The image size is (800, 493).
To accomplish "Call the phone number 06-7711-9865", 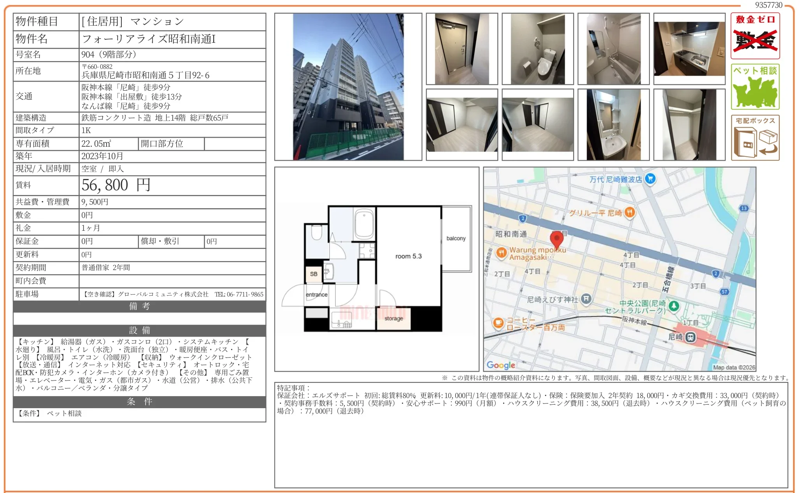I will [239, 295].
